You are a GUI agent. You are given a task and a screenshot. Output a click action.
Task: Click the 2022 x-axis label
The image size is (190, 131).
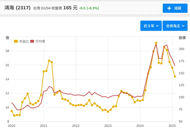pos(76,126)
